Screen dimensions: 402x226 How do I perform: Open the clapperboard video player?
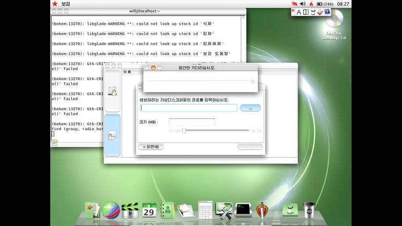(x=130, y=210)
